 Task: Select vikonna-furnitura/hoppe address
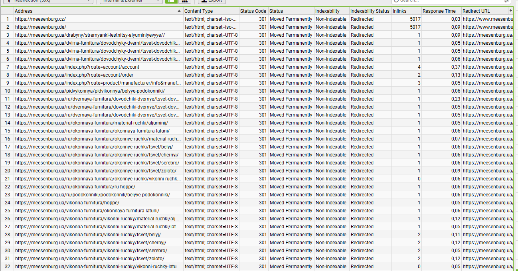67,203
